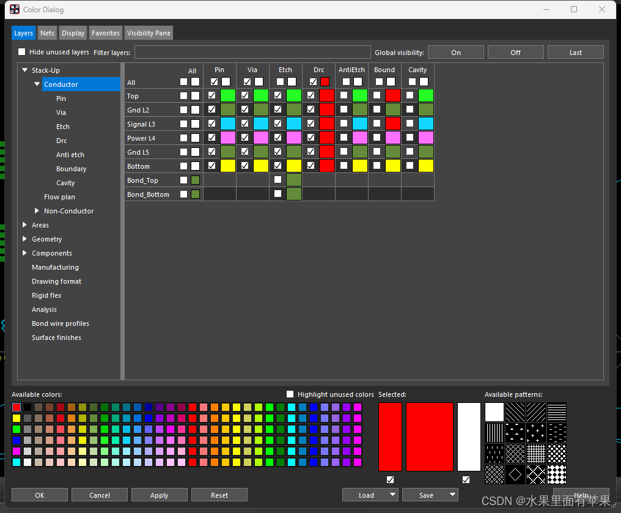
Task: Choose the square grid pattern
Action: [x=535, y=454]
